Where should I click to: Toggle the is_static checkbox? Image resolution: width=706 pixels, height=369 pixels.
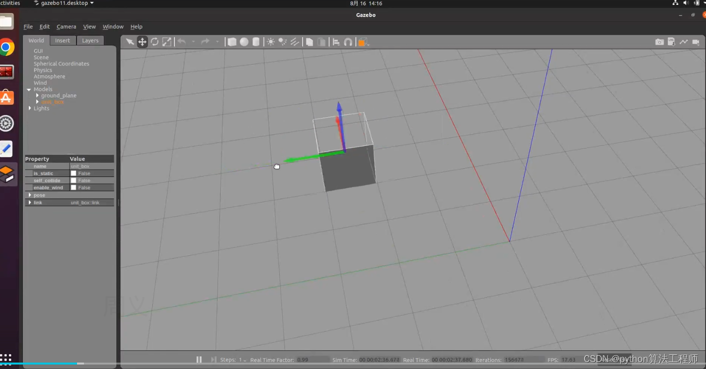[x=74, y=174]
